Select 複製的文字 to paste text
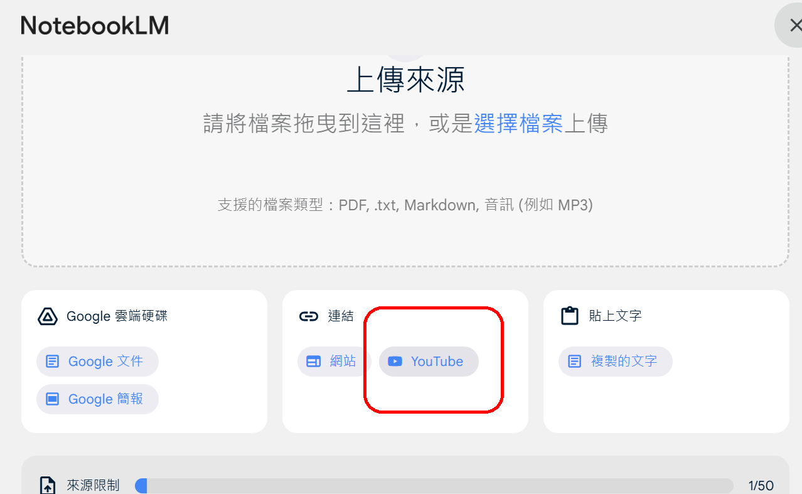The height and width of the screenshot is (494, 802). [x=615, y=362]
